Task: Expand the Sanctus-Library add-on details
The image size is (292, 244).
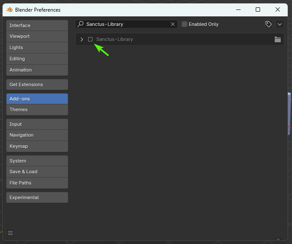Action: pos(82,39)
